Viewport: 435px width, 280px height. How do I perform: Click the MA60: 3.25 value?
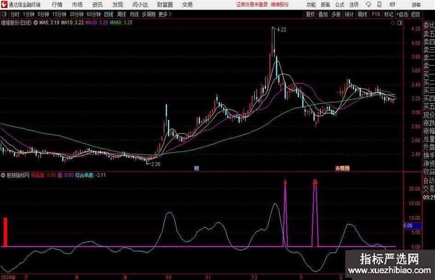(x=121, y=23)
